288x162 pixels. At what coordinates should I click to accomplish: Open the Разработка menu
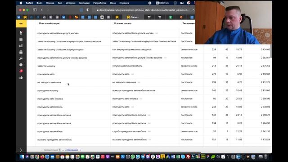point(100,3)
